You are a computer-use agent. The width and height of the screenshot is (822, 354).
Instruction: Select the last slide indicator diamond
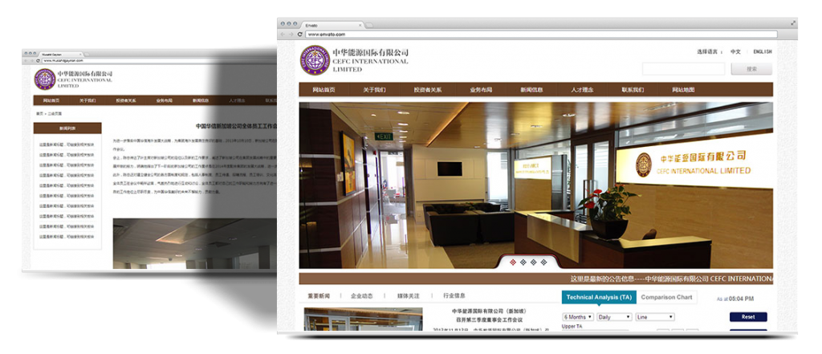(x=543, y=262)
